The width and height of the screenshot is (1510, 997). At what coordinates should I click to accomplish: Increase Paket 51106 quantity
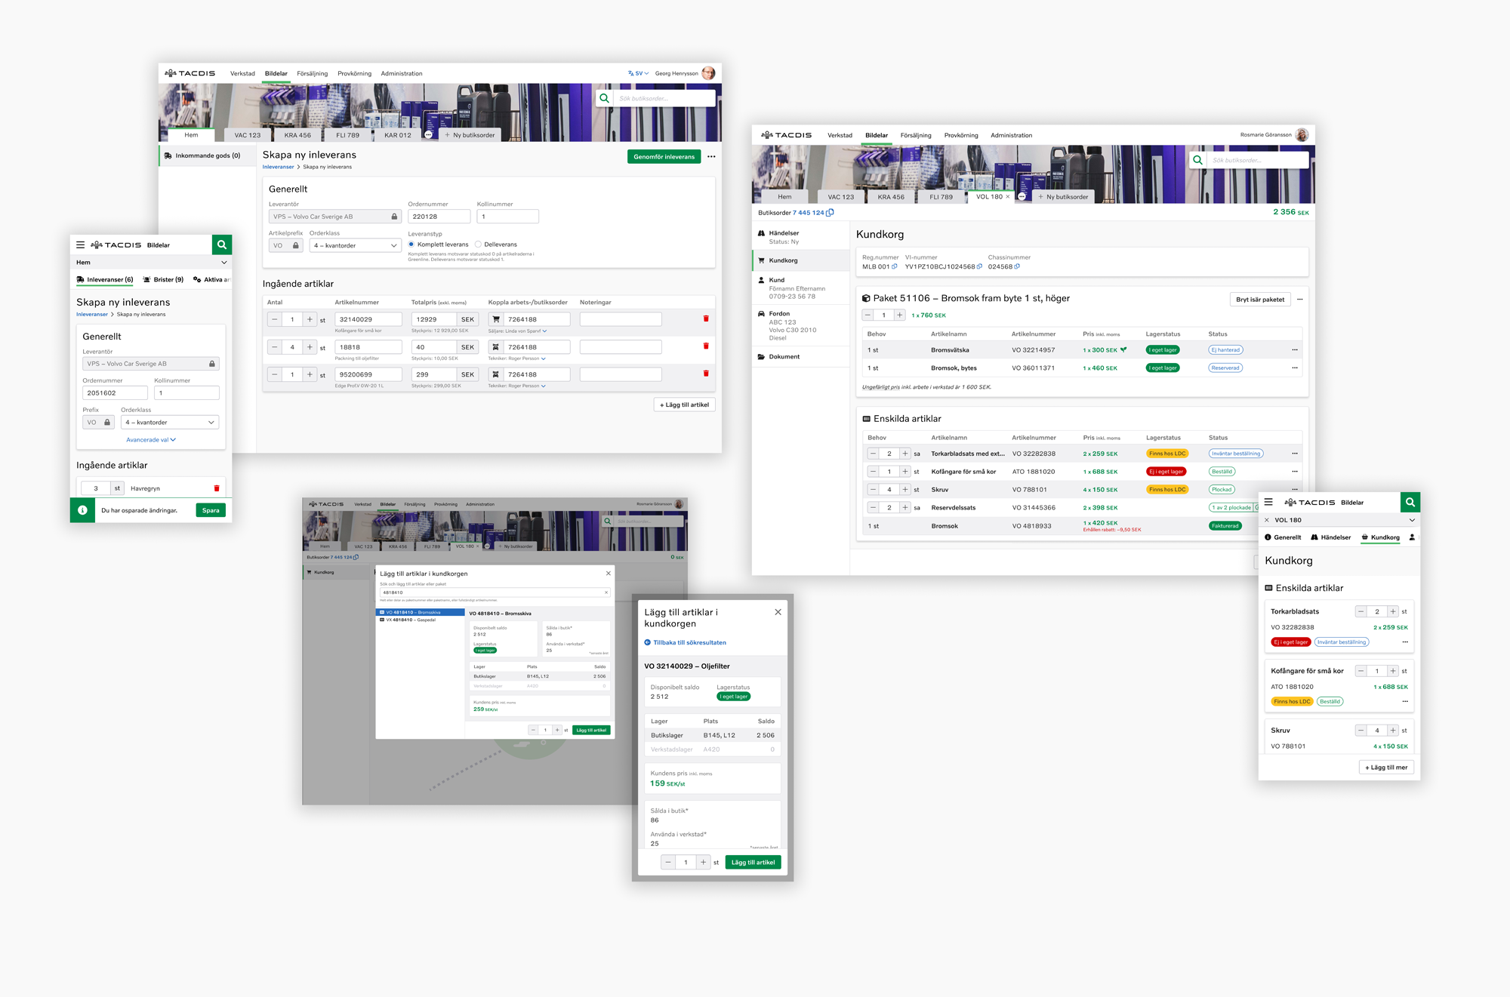[x=899, y=315]
